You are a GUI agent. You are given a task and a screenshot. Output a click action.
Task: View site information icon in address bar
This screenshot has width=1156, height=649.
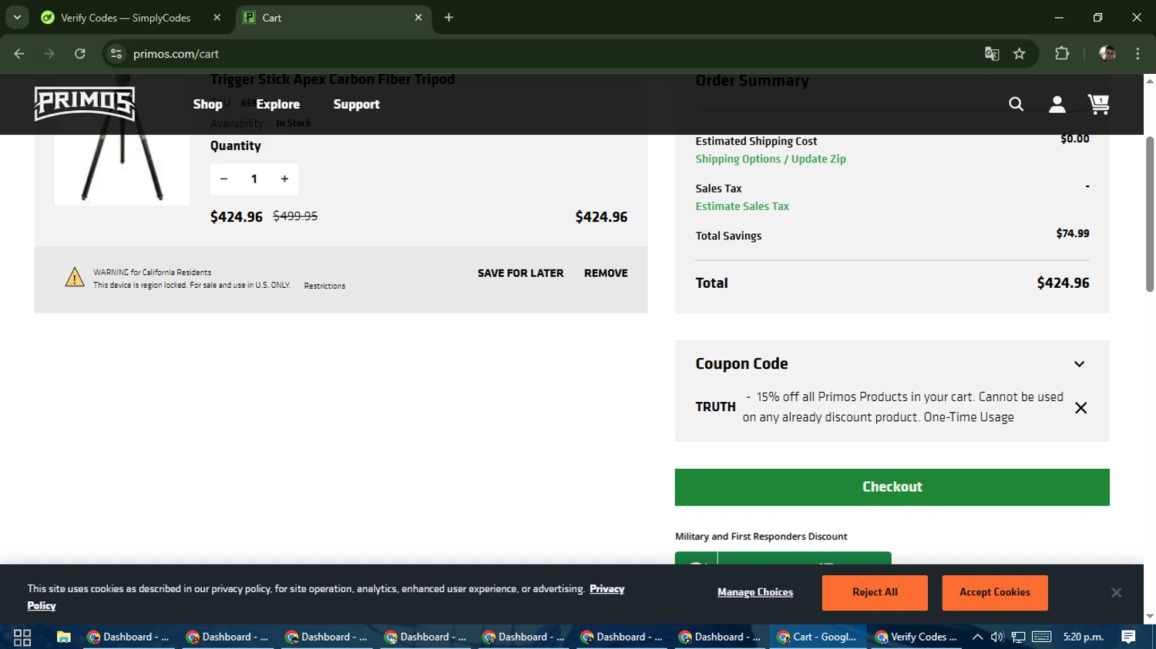116,53
